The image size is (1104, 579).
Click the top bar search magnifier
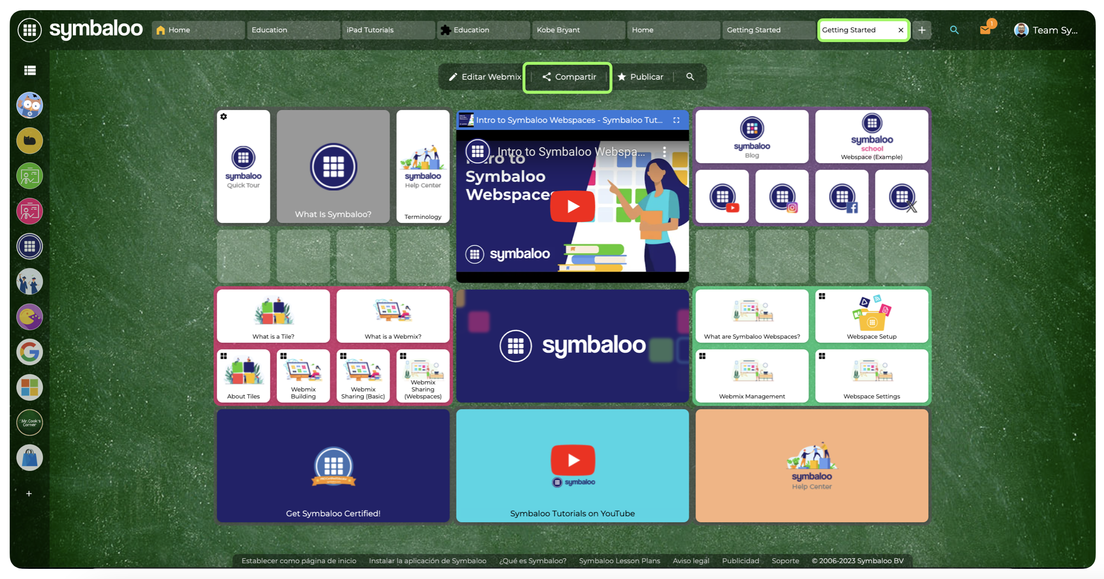click(954, 30)
